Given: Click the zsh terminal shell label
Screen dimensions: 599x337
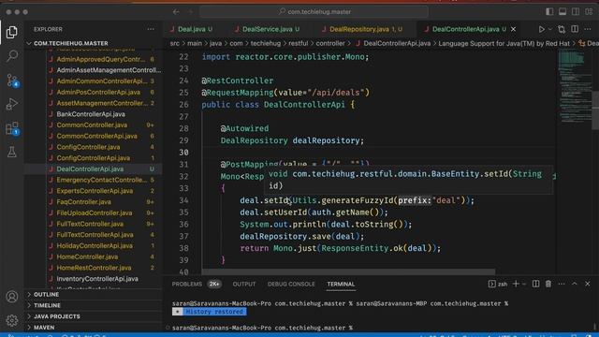Looking at the screenshot, I should 498,284.
